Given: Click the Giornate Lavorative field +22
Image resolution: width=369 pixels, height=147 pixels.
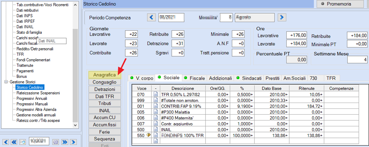Looking at the screenshot, I should pyautogui.click(x=132, y=35).
